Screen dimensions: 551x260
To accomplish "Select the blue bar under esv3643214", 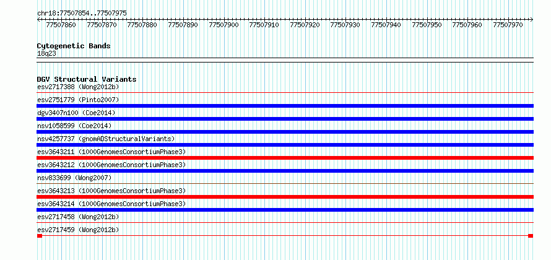I will tap(285, 210).
